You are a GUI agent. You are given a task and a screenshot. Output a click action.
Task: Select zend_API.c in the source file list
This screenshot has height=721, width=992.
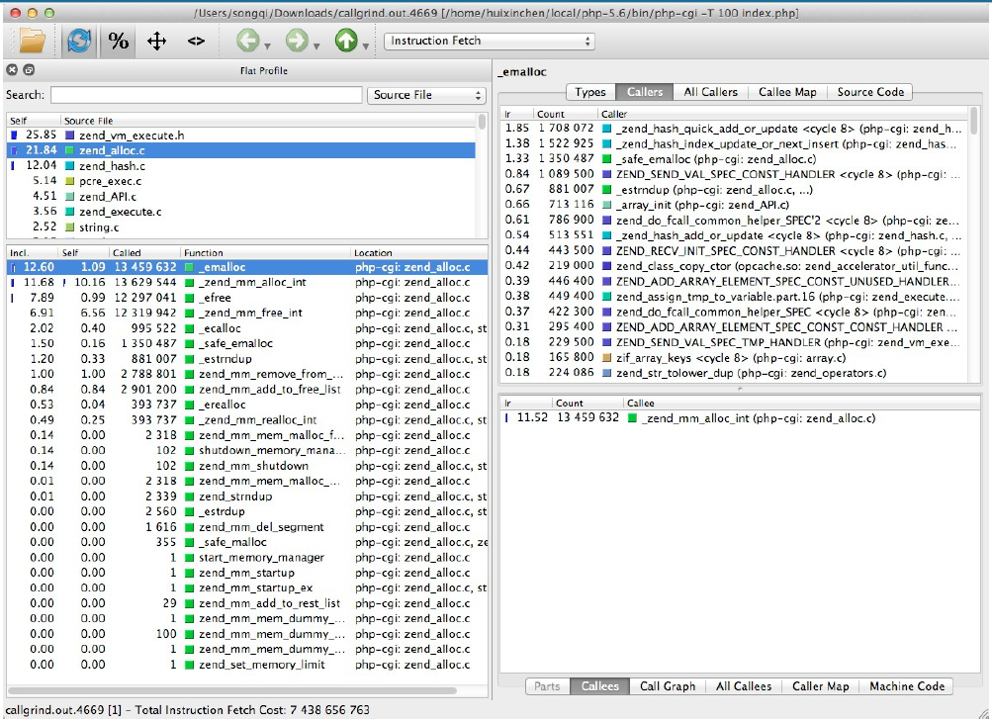[241, 196]
